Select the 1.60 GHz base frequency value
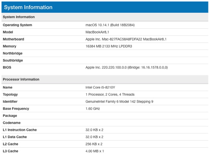This screenshot has height=154, width=209. pos(93,109)
